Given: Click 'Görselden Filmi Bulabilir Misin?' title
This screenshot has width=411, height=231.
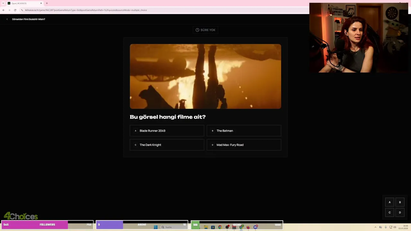Looking at the screenshot, I should (29, 19).
